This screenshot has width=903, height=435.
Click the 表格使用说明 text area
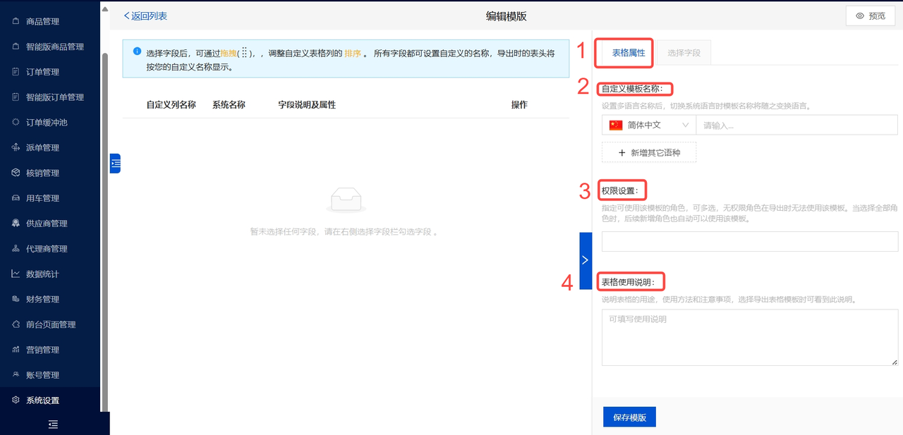(x=749, y=337)
